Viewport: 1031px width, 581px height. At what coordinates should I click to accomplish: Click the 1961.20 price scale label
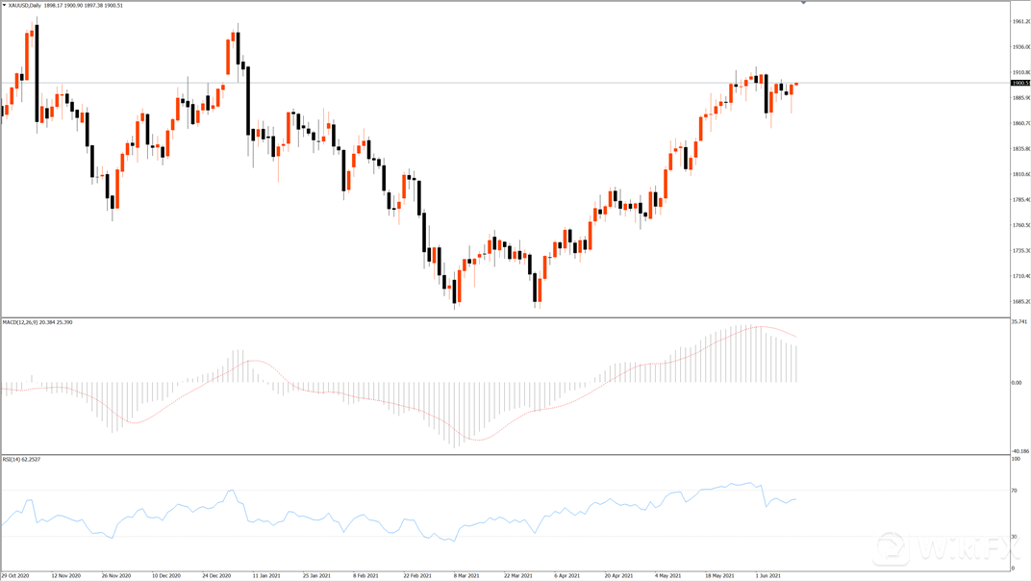(1019, 21)
